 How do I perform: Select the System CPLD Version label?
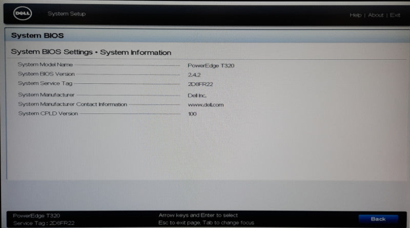(48, 113)
